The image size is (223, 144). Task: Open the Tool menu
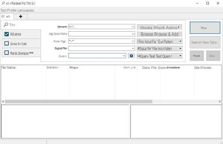click(3, 10)
